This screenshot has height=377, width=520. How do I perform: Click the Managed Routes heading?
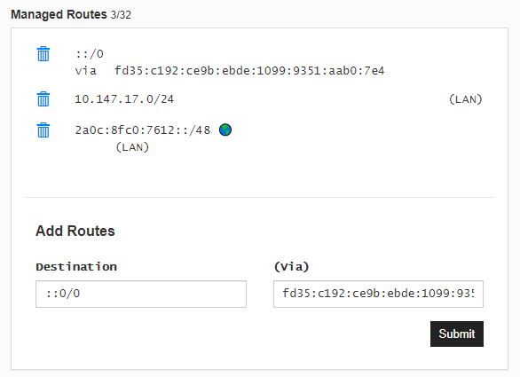click(59, 14)
